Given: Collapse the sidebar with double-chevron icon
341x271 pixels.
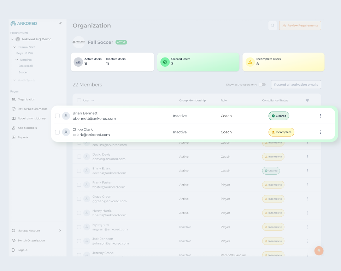Looking at the screenshot, I should (60, 23).
